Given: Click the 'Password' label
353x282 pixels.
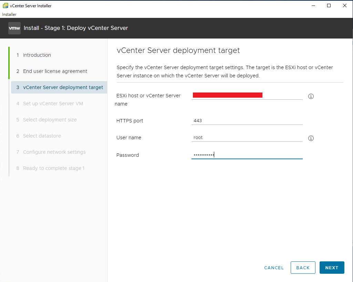Looking at the screenshot, I should [128, 155].
